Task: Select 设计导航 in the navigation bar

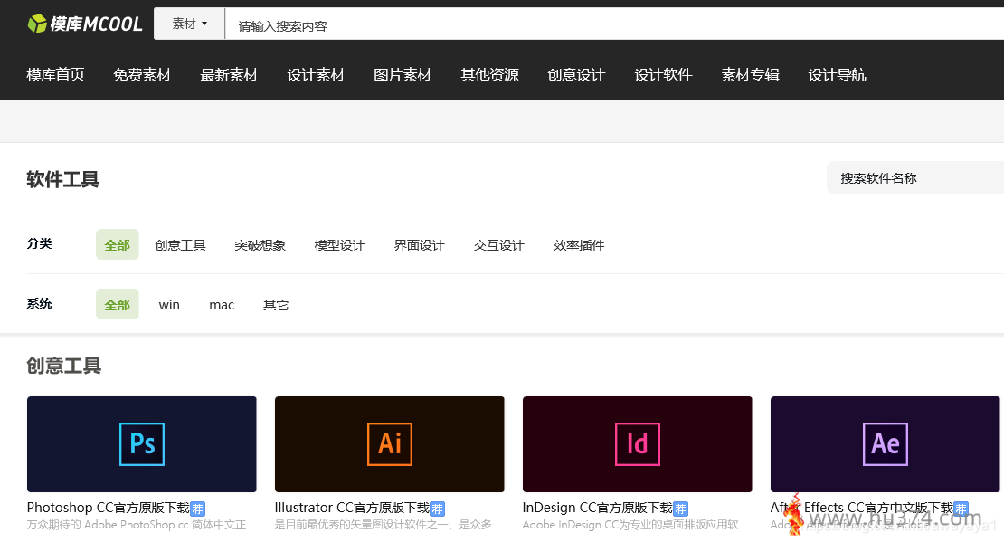Action: point(837,75)
